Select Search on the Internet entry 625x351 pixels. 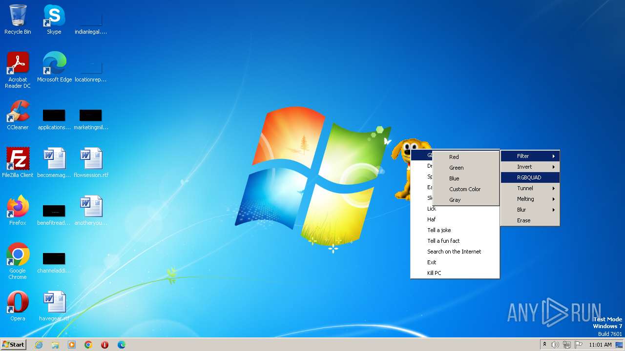click(x=455, y=252)
